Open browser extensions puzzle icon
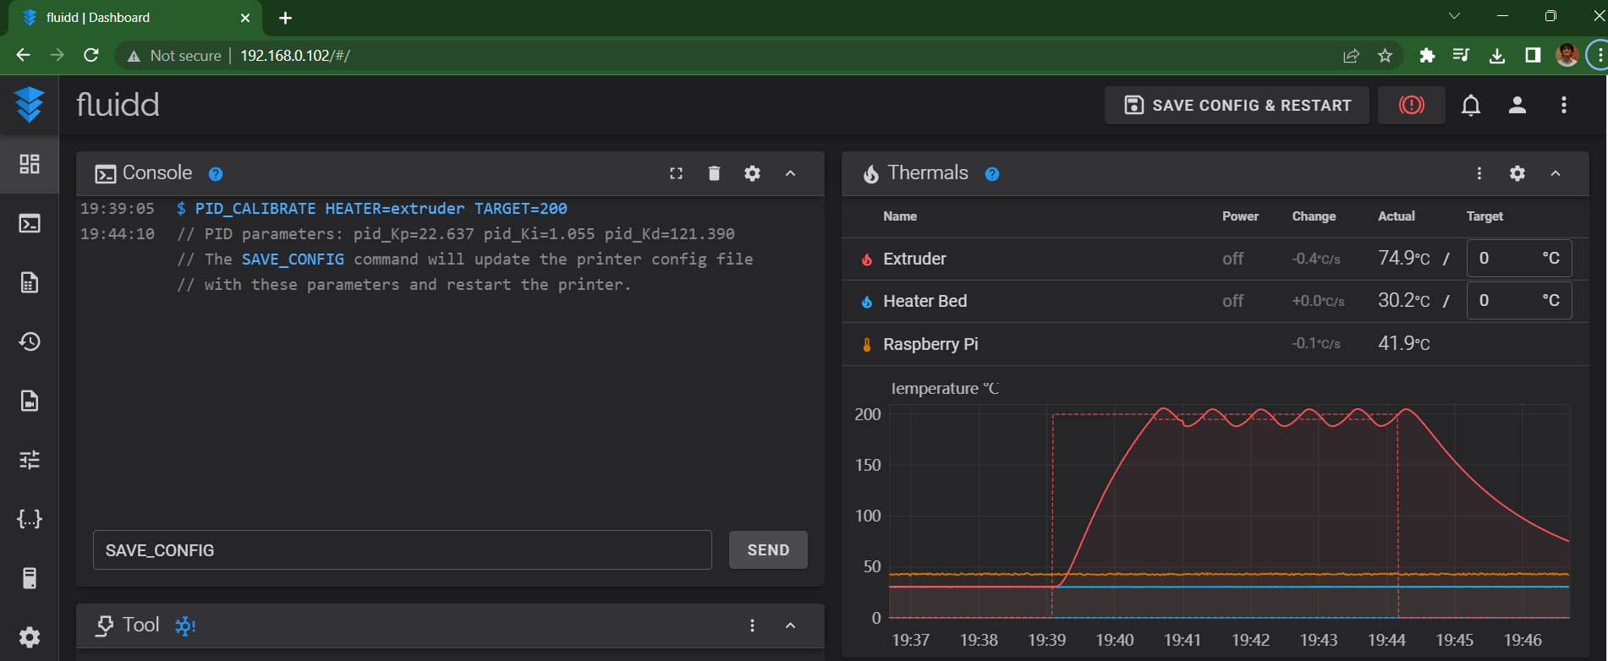The image size is (1608, 661). 1427,56
